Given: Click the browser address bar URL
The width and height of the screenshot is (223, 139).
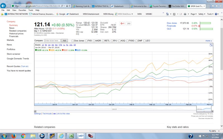Looking at the screenshot, I should point(37,6).
